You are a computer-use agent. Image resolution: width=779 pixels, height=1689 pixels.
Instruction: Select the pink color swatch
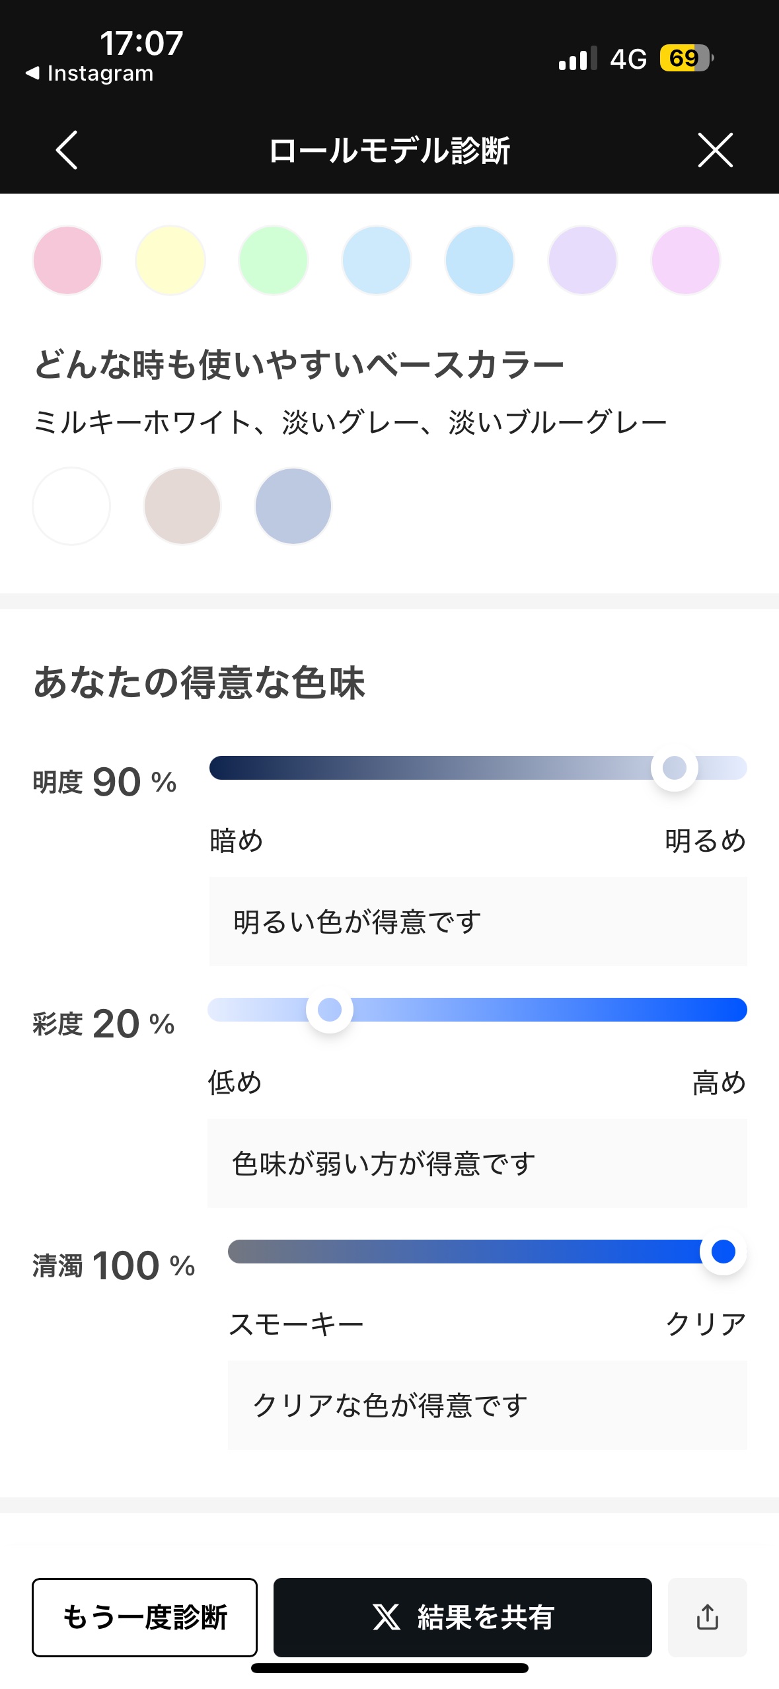point(67,260)
